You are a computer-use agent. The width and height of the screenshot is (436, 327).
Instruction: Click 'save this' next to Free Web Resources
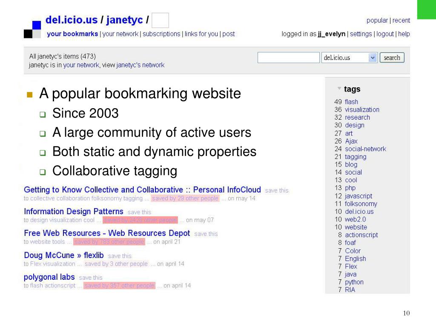(206, 234)
